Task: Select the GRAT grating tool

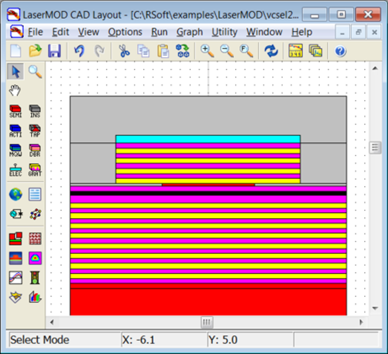Action: tap(35, 169)
